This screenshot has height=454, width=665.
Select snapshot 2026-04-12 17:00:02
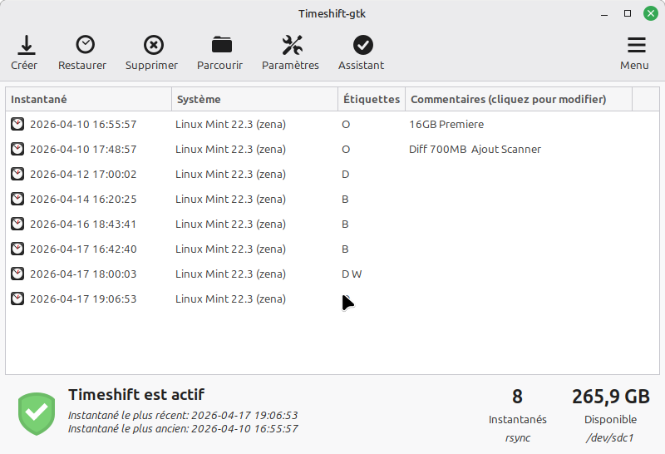tap(83, 175)
